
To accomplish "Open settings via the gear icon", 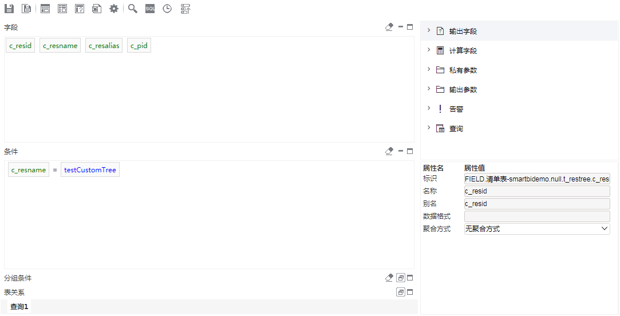I will 114,9.
